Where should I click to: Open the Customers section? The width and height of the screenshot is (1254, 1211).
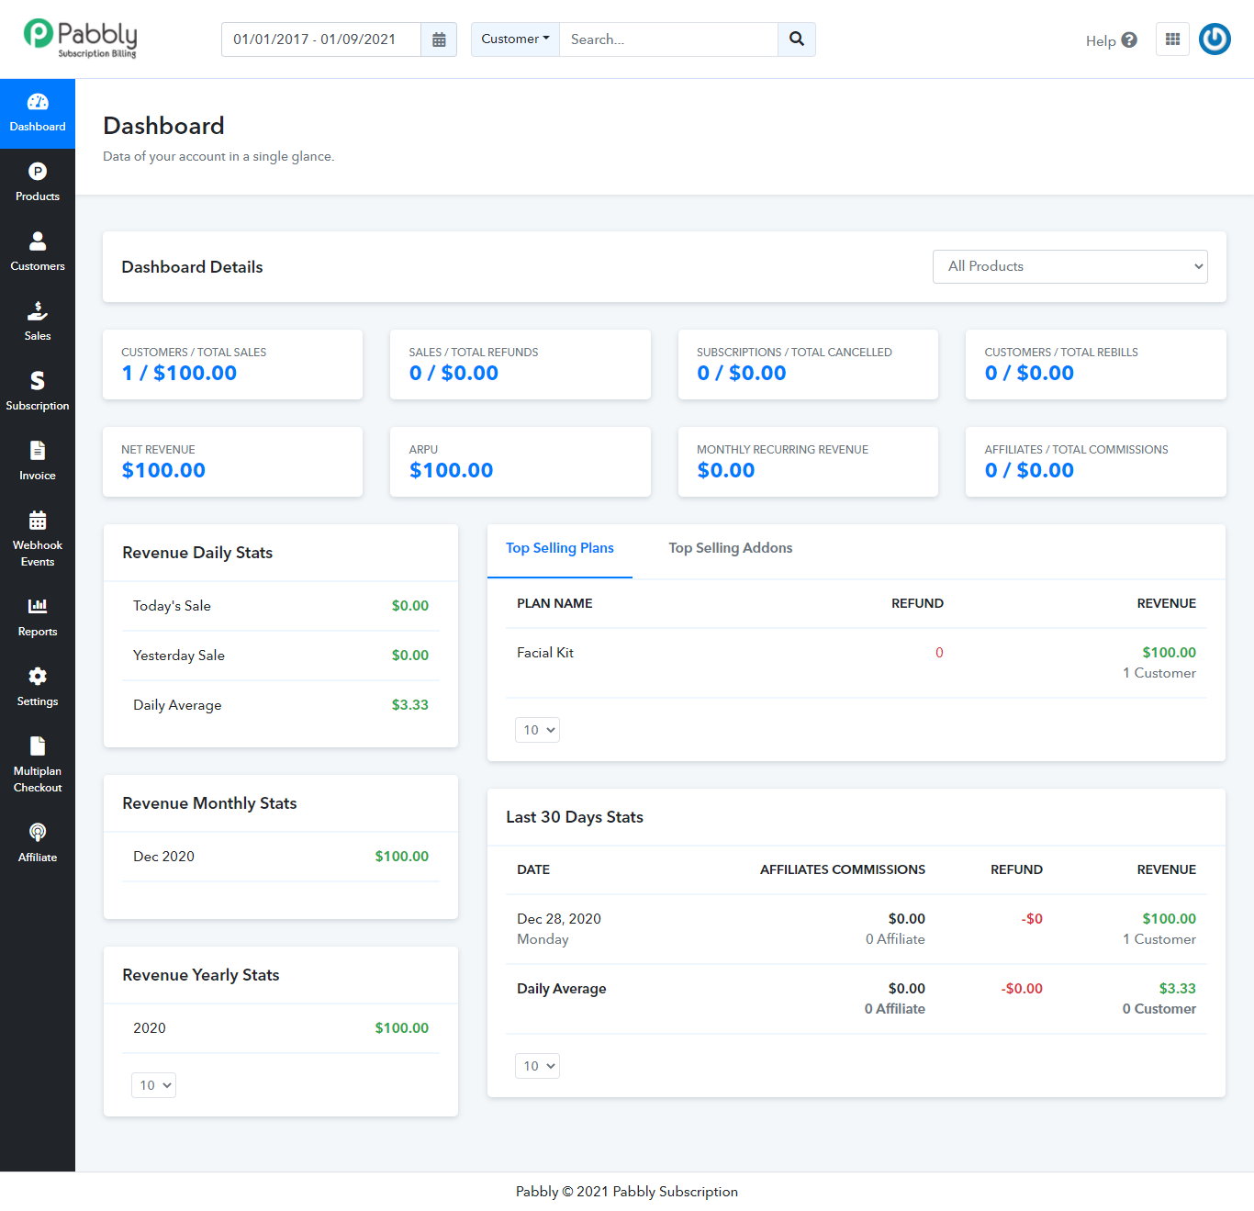click(x=37, y=250)
